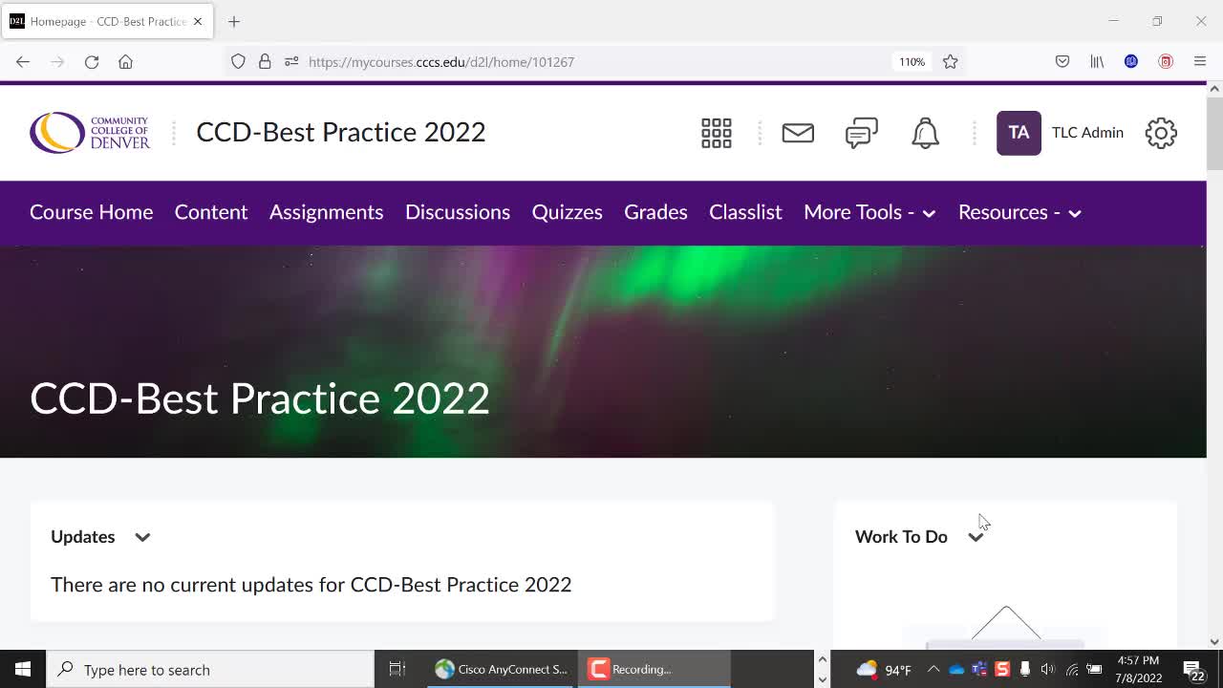Open update alerts bell icon
The image size is (1223, 688).
pyautogui.click(x=925, y=133)
